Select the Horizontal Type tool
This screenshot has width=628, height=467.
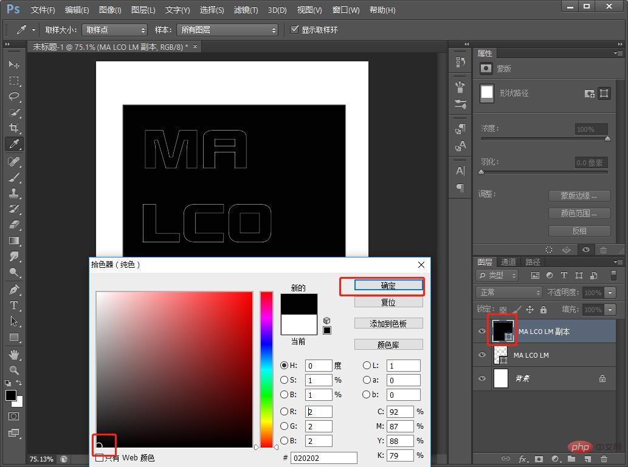(13, 305)
